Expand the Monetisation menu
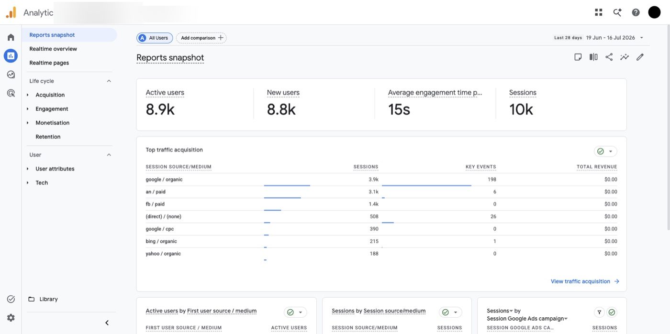 pyautogui.click(x=28, y=123)
